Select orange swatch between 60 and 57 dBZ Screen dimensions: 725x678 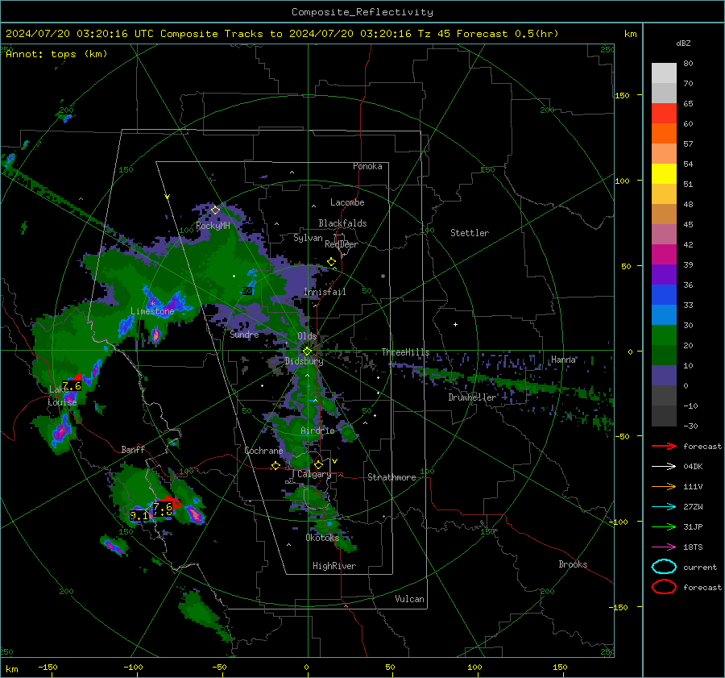[664, 134]
